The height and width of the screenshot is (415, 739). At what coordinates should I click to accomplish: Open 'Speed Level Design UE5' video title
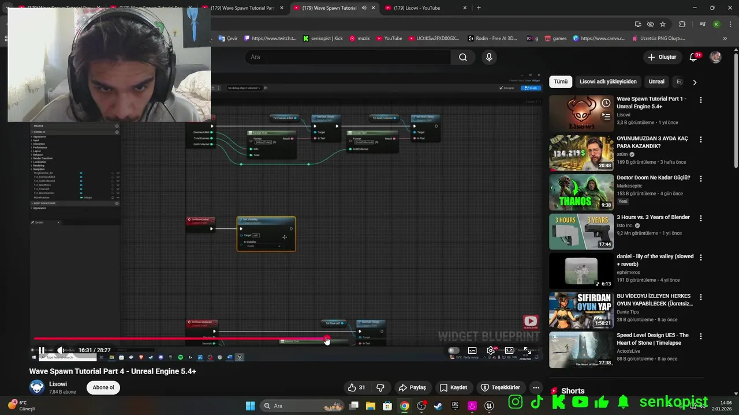(x=652, y=339)
